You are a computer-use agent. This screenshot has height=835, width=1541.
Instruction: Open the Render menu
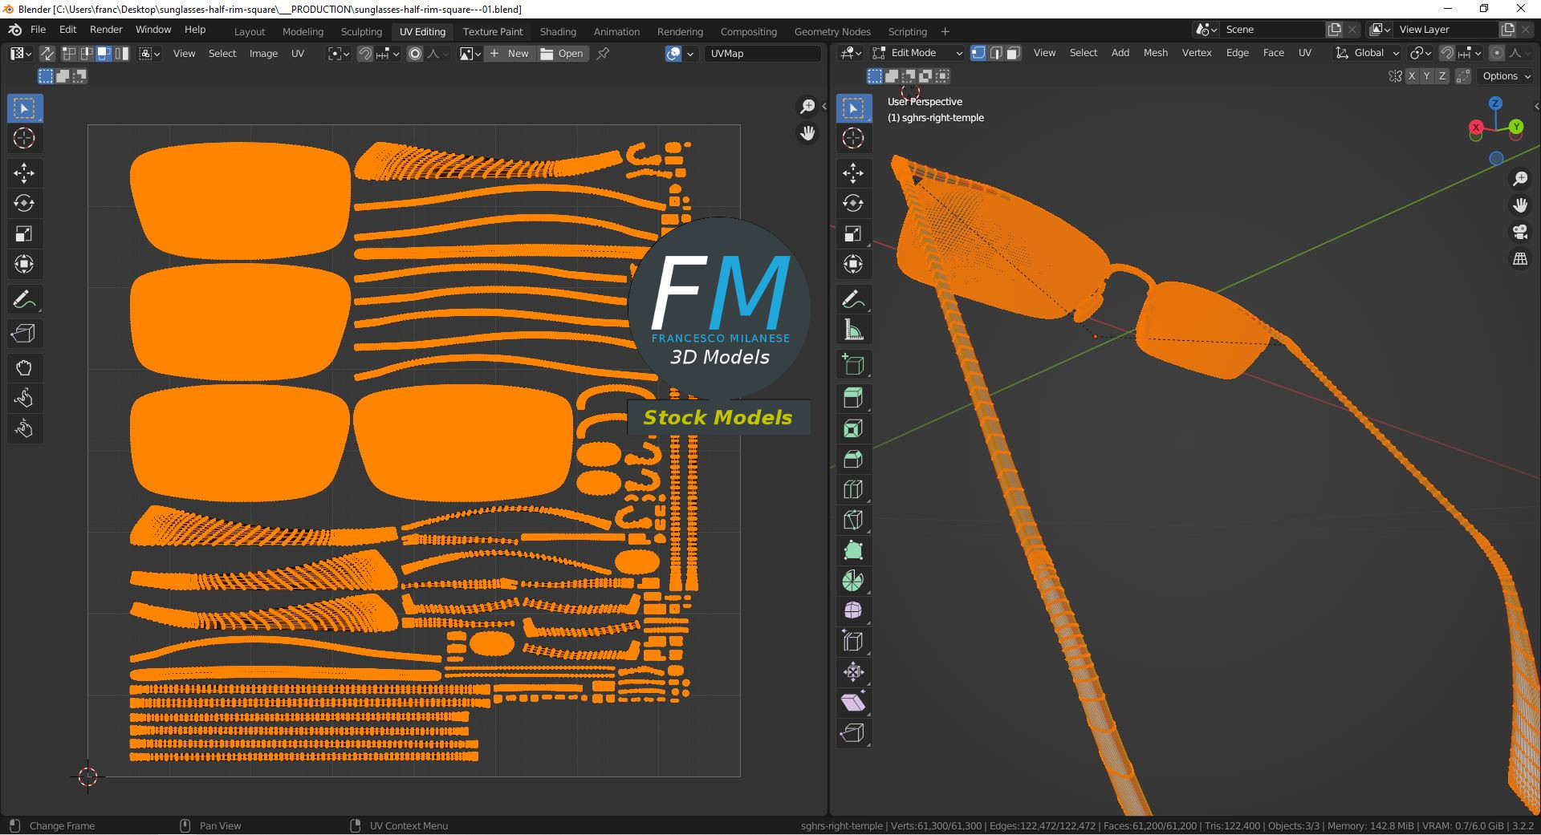coord(106,30)
